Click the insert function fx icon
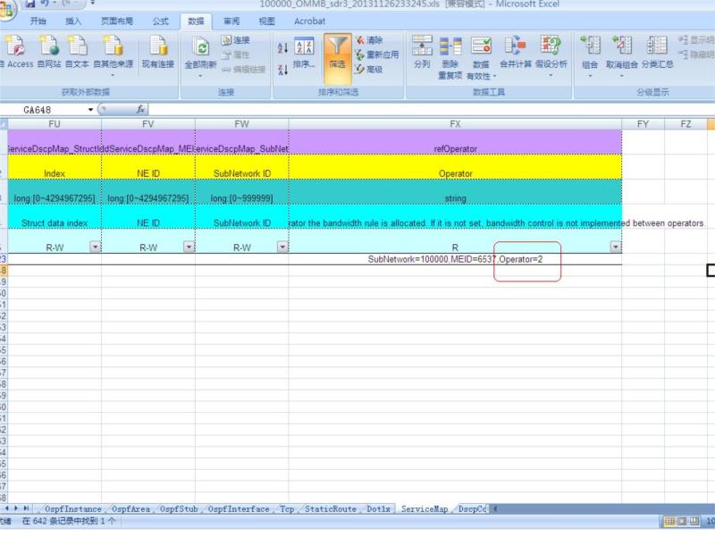Screen dimensions: 715x536 pyautogui.click(x=141, y=109)
